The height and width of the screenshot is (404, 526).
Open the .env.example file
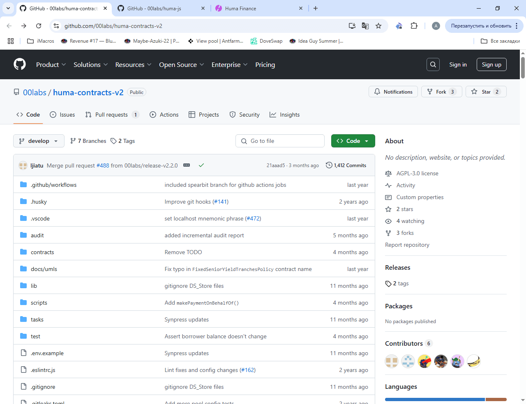pos(47,353)
